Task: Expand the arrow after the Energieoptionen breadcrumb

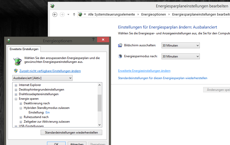Action: coord(169,14)
